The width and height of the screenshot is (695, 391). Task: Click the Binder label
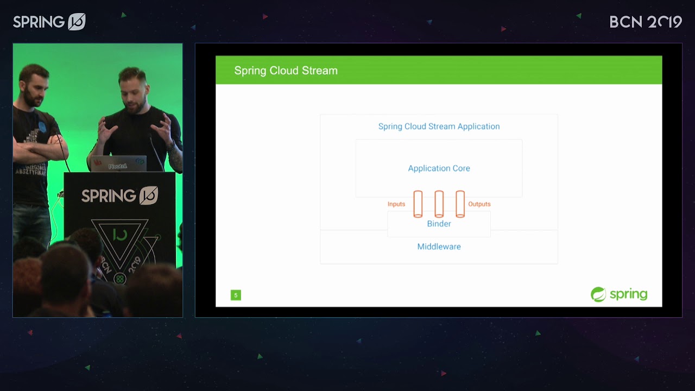click(439, 224)
